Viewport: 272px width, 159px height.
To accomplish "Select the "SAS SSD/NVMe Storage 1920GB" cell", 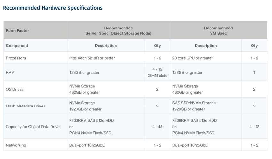I will (x=194, y=106).
